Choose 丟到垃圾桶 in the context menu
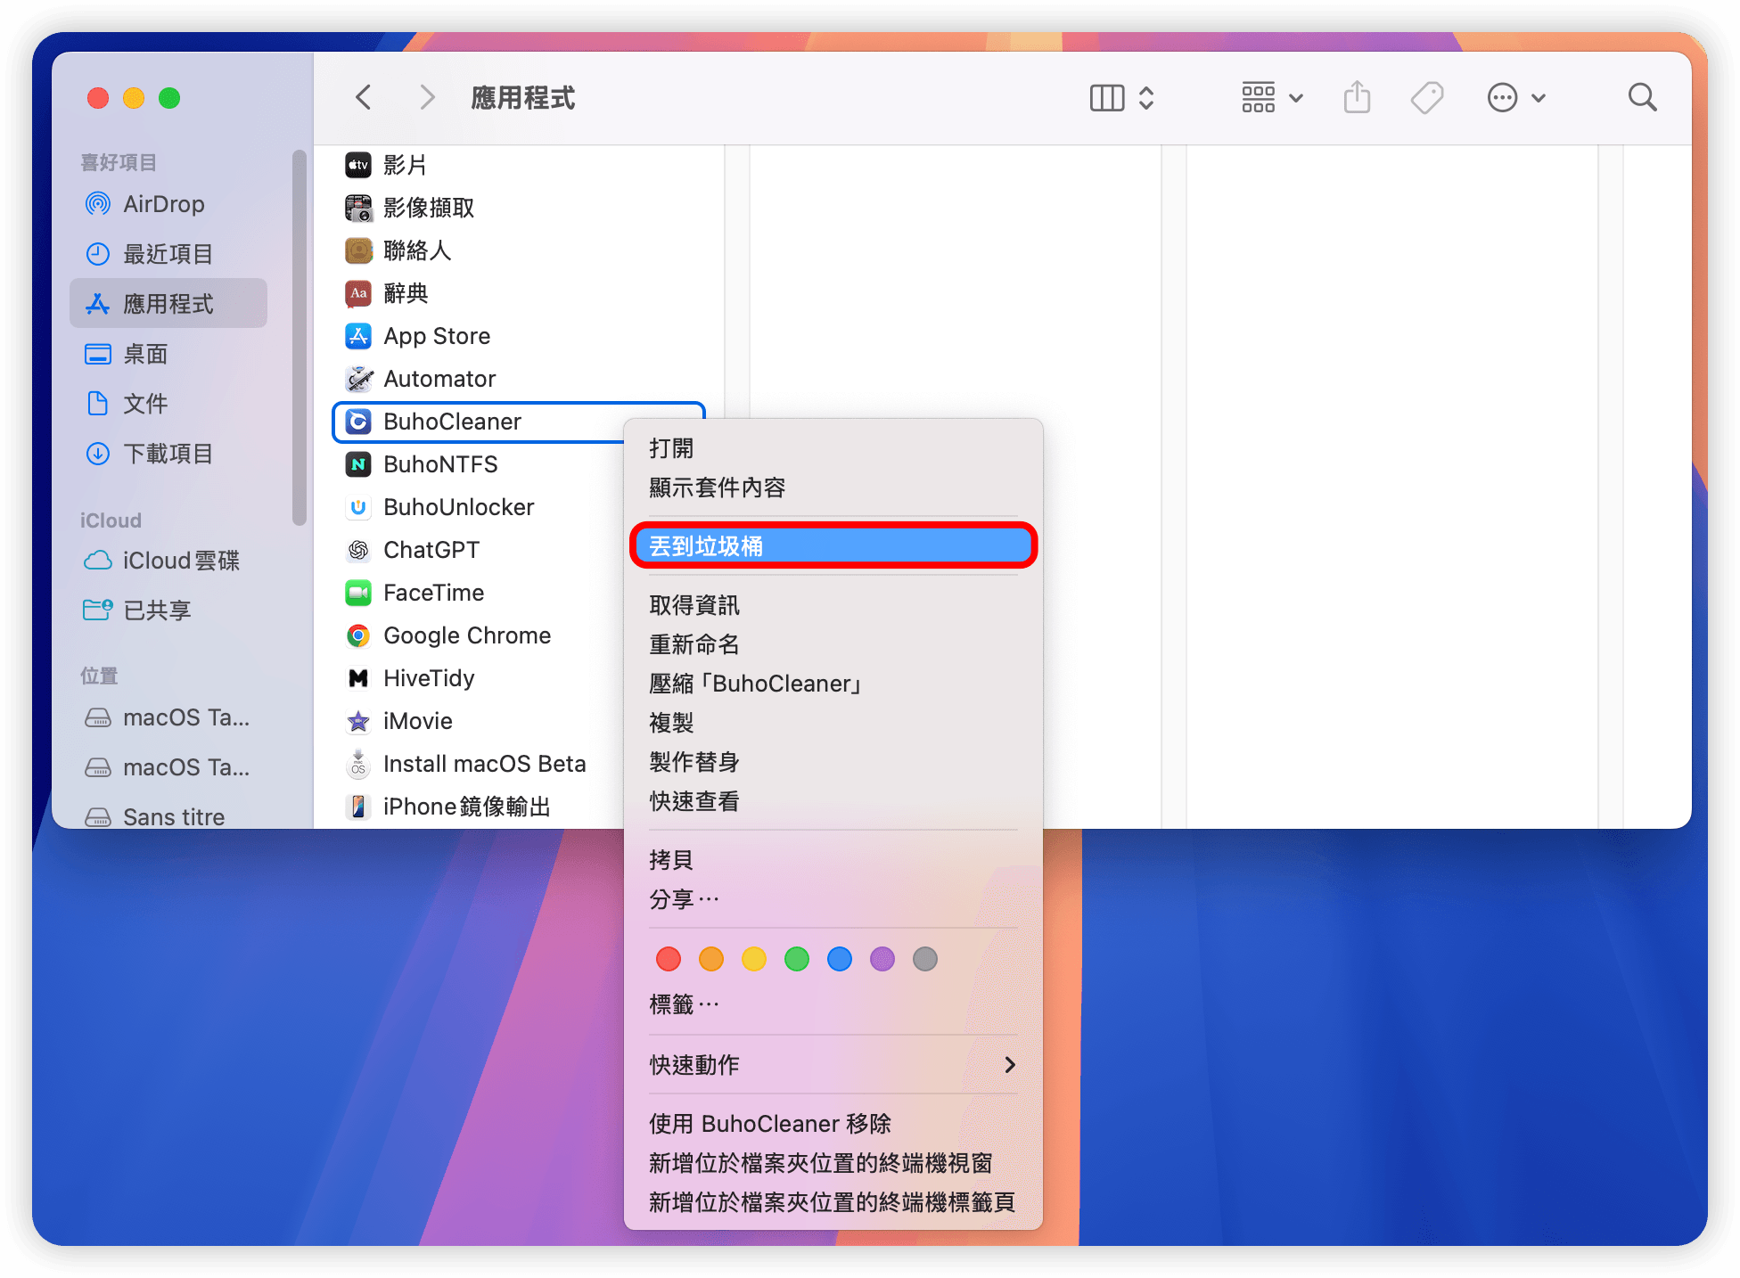Screen dimensions: 1740x1278 [833, 545]
